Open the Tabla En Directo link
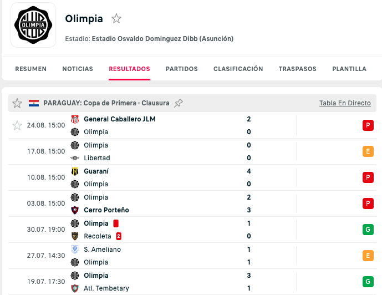382x295 pixels. pyautogui.click(x=345, y=103)
